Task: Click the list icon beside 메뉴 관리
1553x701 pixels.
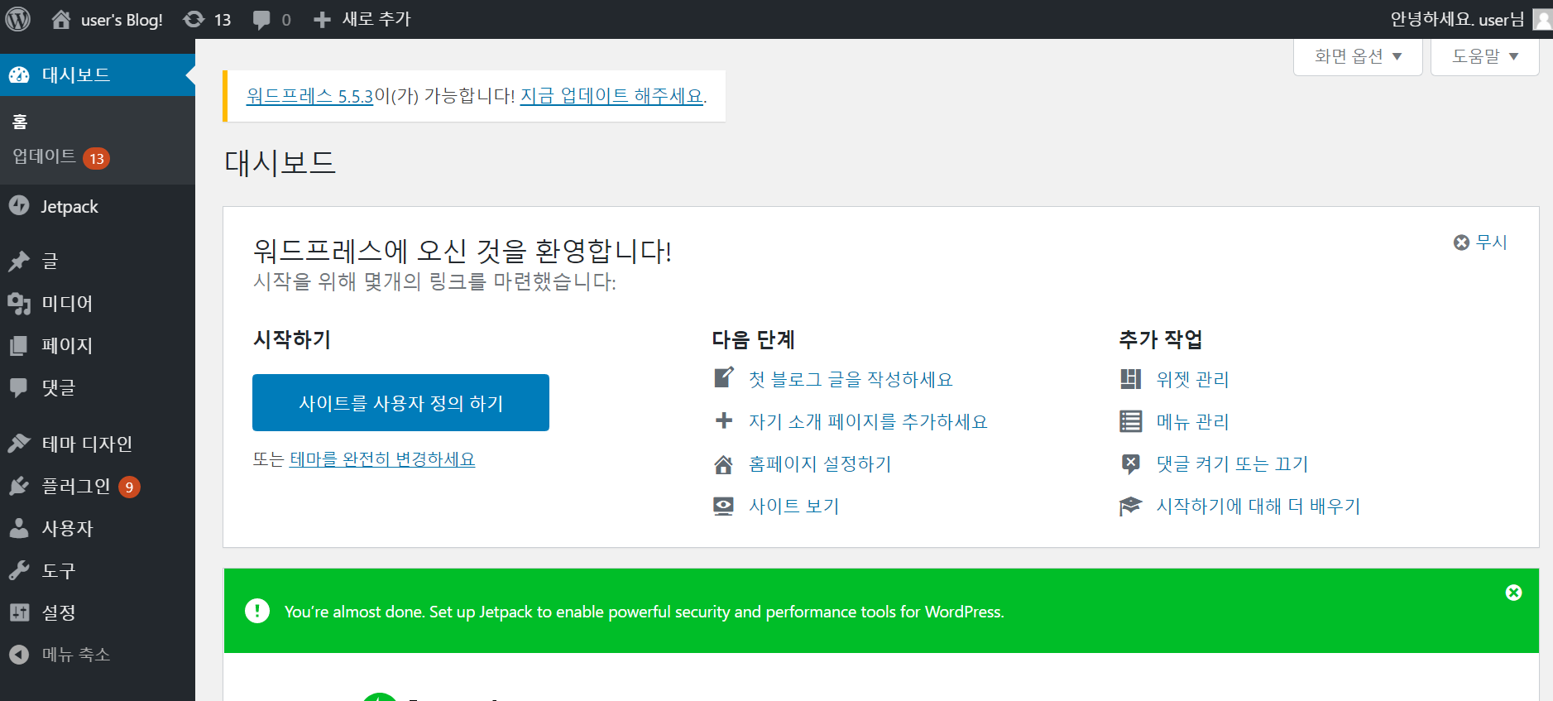Action: (1130, 421)
